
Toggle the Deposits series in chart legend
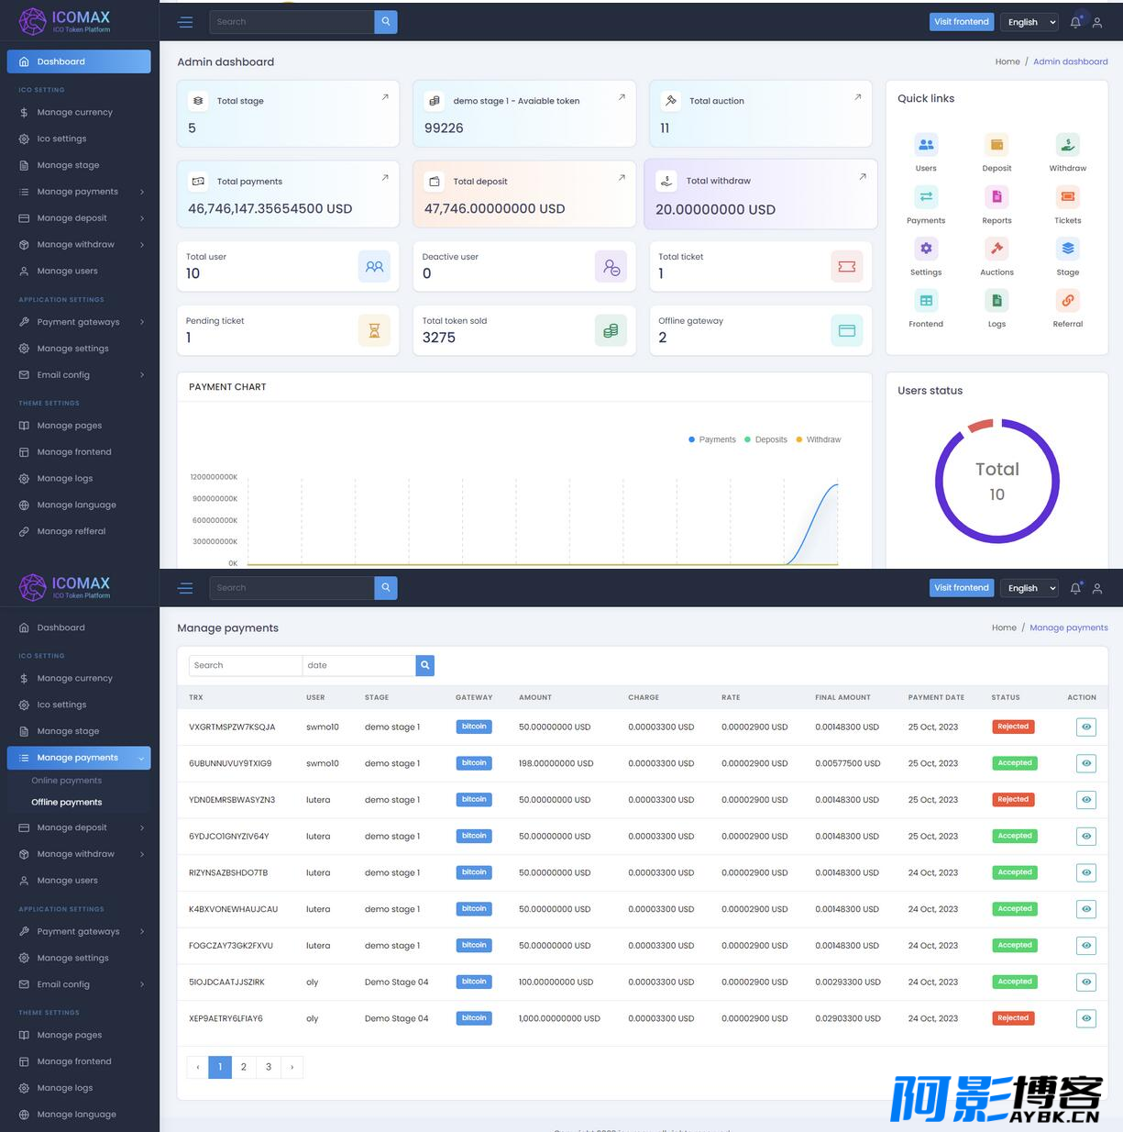point(766,439)
